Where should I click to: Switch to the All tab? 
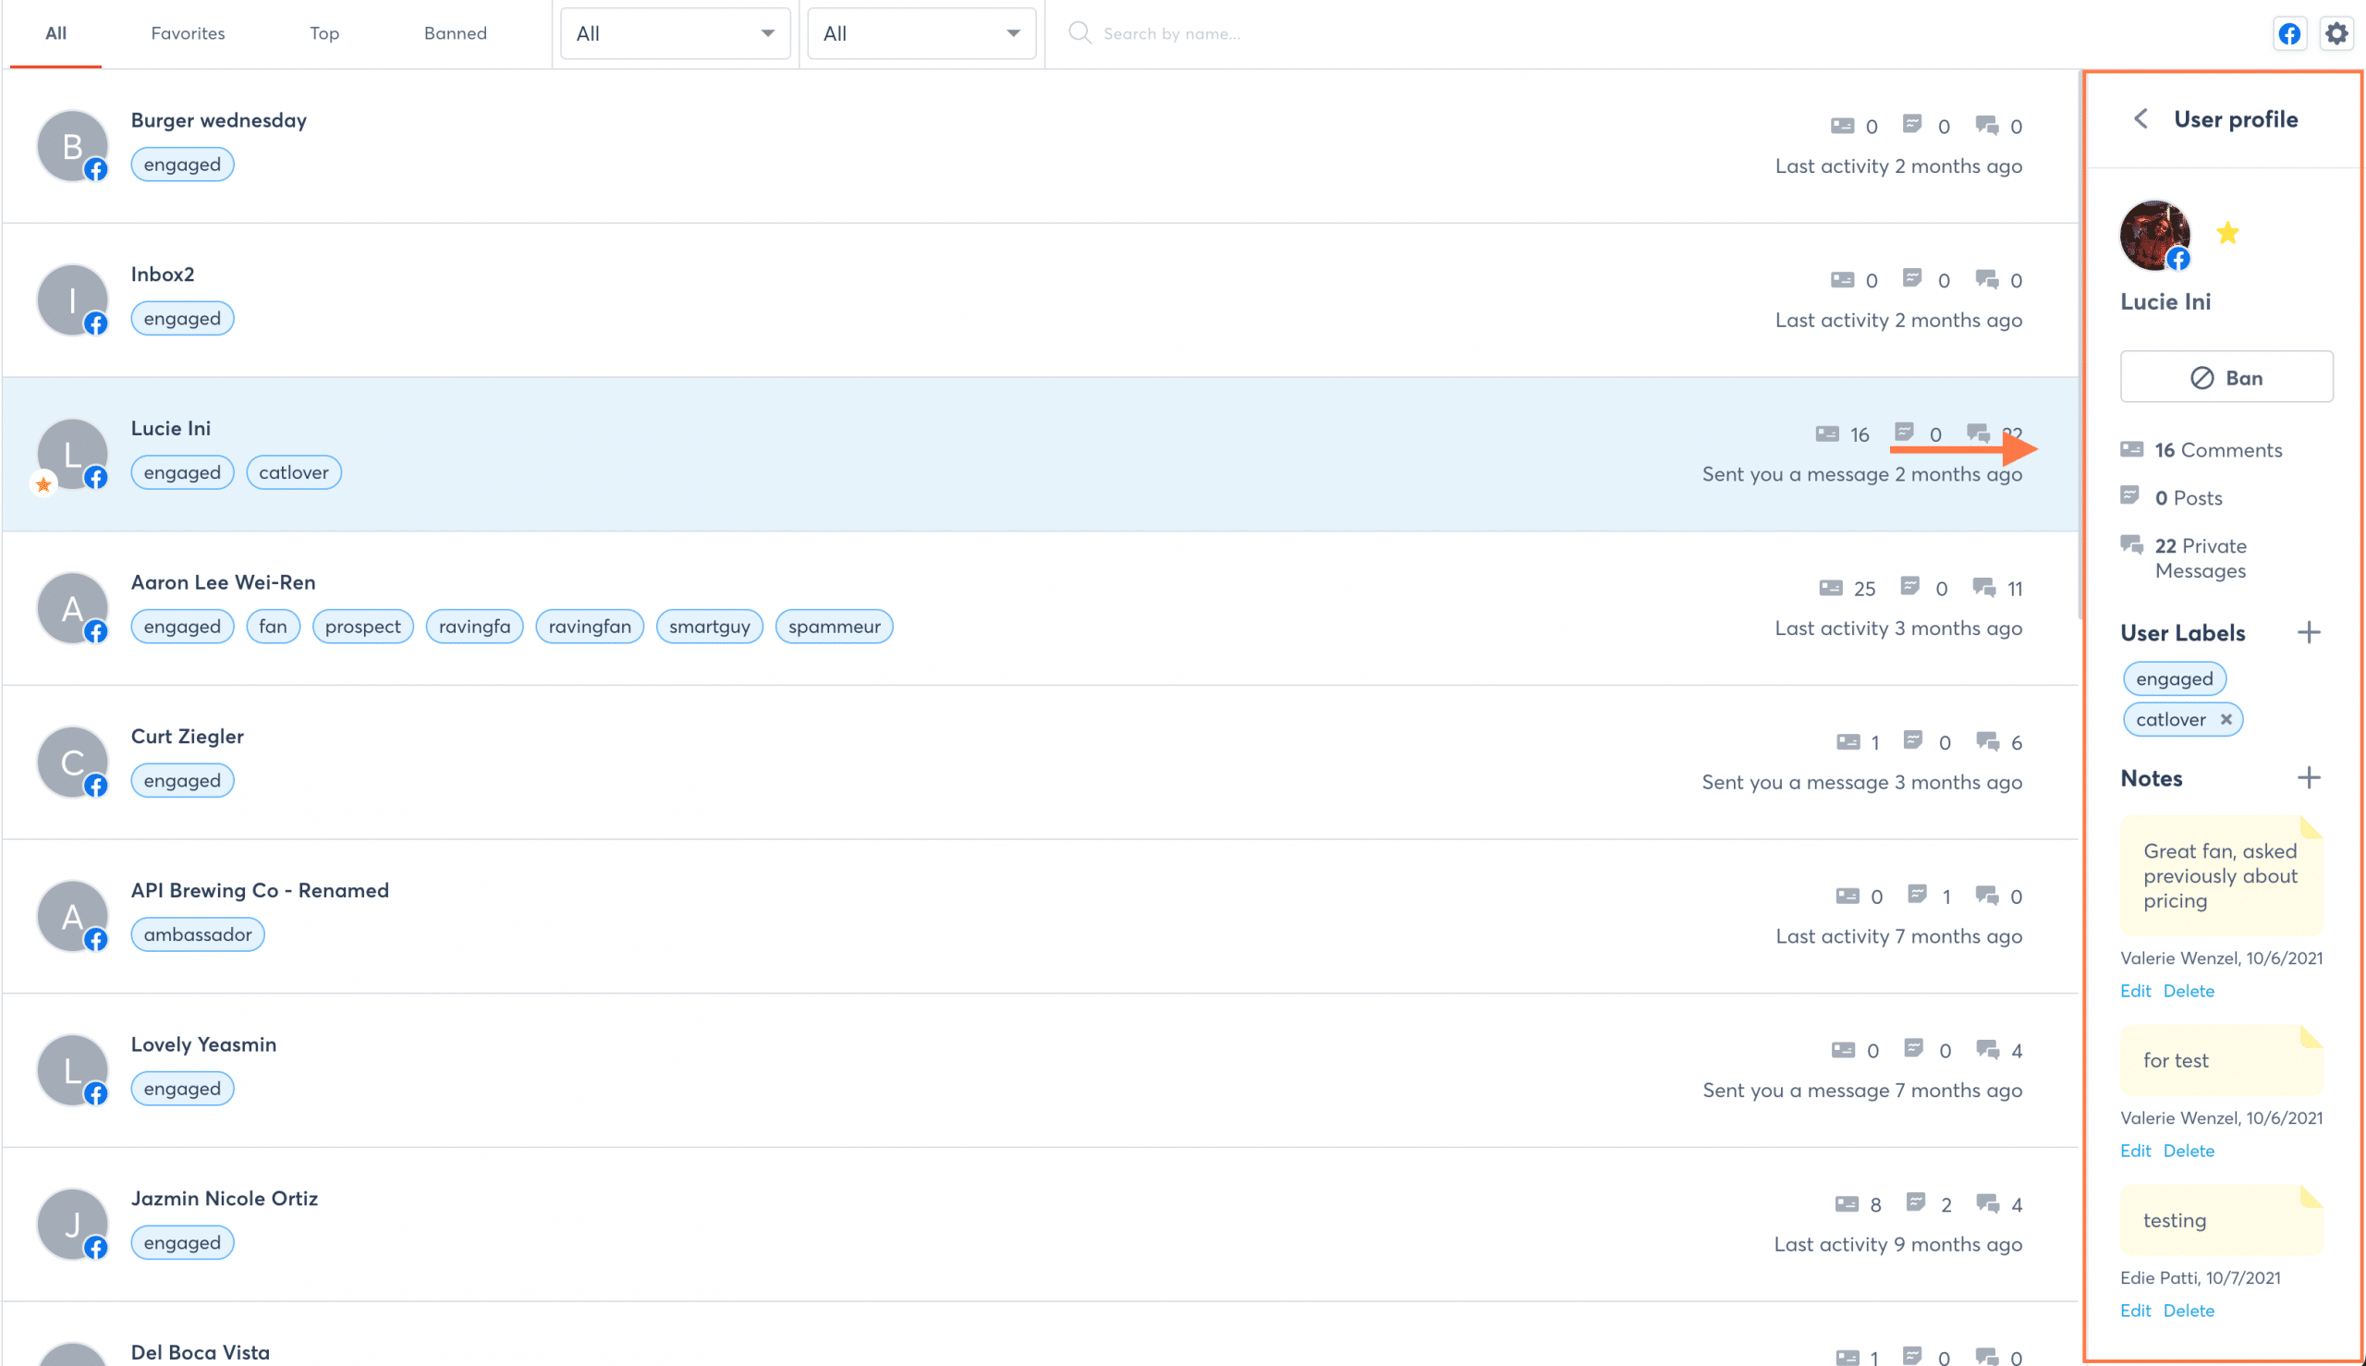[x=55, y=34]
